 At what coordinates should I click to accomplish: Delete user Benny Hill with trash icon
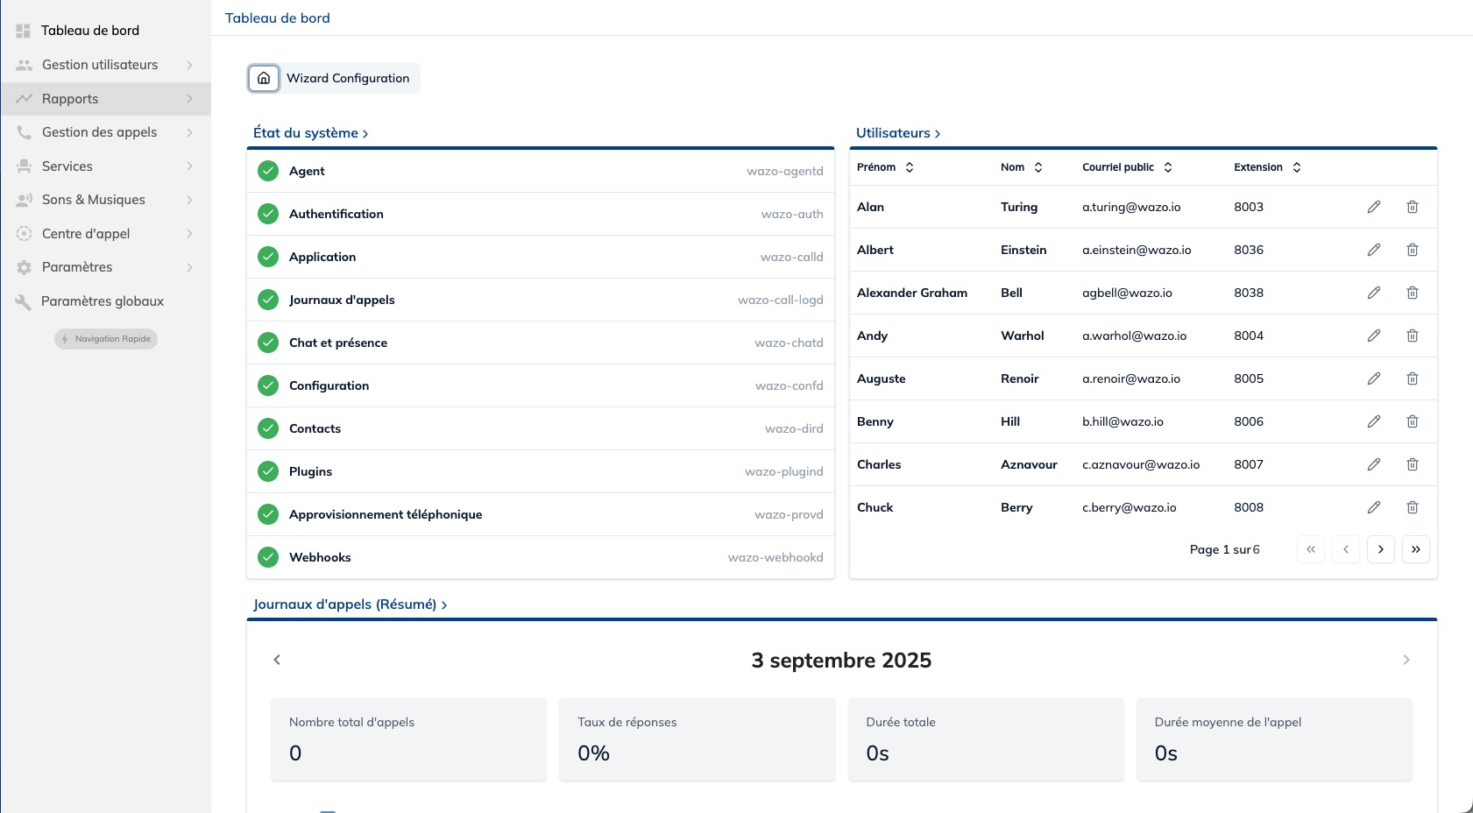[x=1413, y=421]
